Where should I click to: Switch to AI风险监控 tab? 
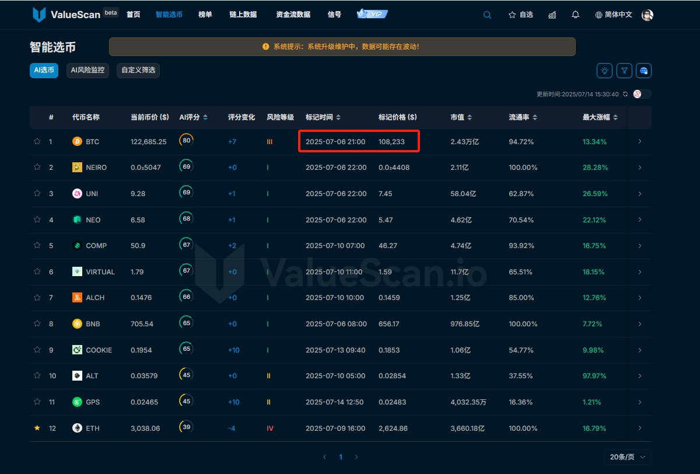(x=87, y=71)
